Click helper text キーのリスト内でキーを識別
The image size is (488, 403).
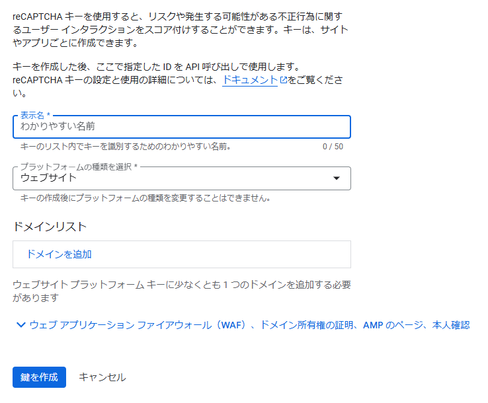point(126,146)
